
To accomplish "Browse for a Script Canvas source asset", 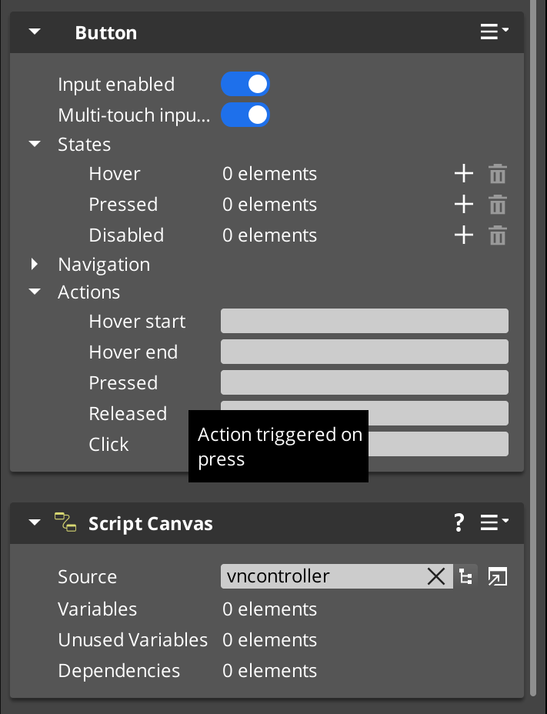I will pos(465,576).
